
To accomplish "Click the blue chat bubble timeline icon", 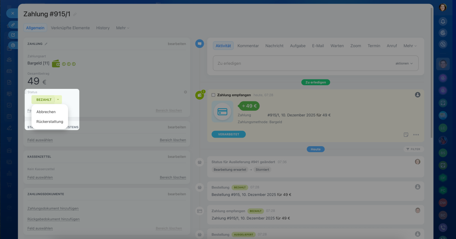I will click(199, 44).
